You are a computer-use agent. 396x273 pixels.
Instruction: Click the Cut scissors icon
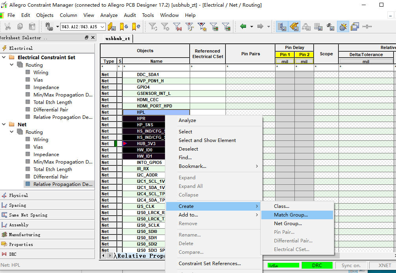(7, 26)
